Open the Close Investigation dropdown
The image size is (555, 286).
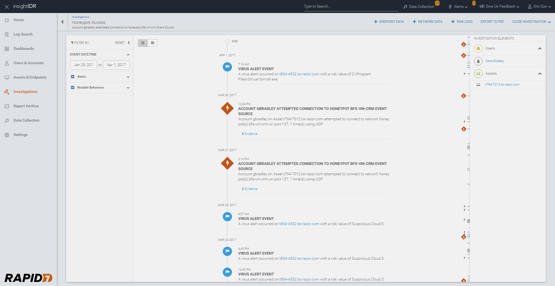coord(531,22)
